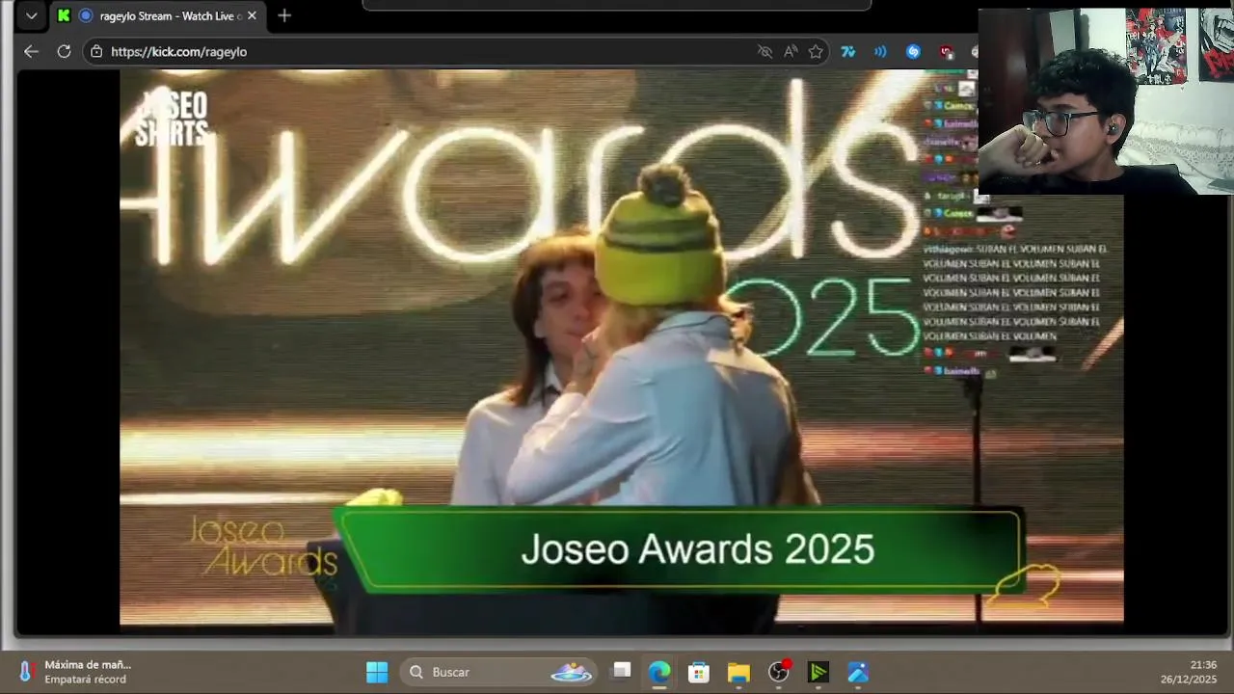This screenshot has height=694, width=1234.
Task: Add this page to favorites
Action: coord(816,51)
